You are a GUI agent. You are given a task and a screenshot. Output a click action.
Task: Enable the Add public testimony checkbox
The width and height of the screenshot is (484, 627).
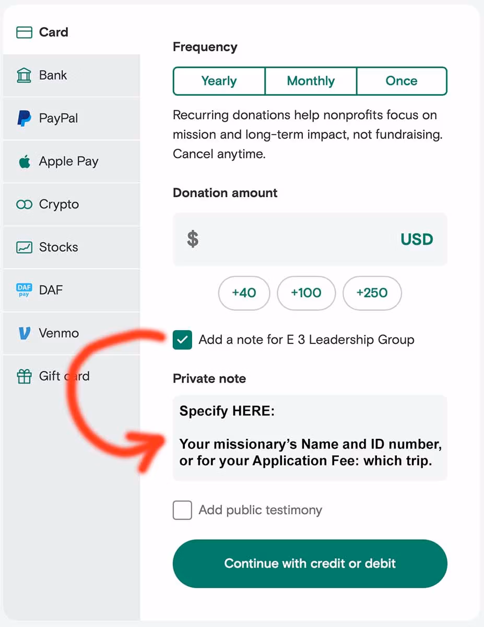182,510
